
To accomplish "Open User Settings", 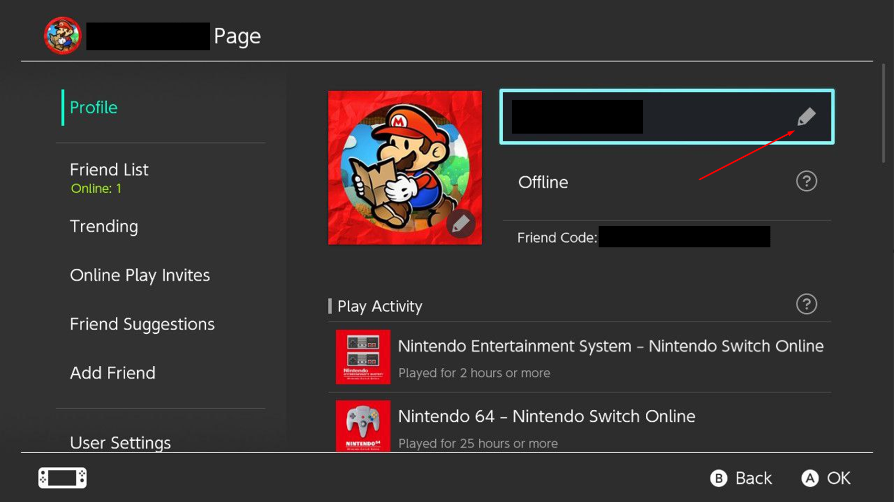I will tap(120, 442).
